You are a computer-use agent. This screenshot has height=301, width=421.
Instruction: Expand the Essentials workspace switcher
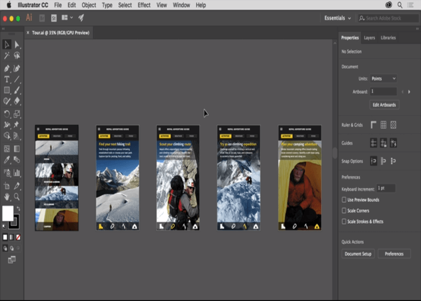(337, 18)
